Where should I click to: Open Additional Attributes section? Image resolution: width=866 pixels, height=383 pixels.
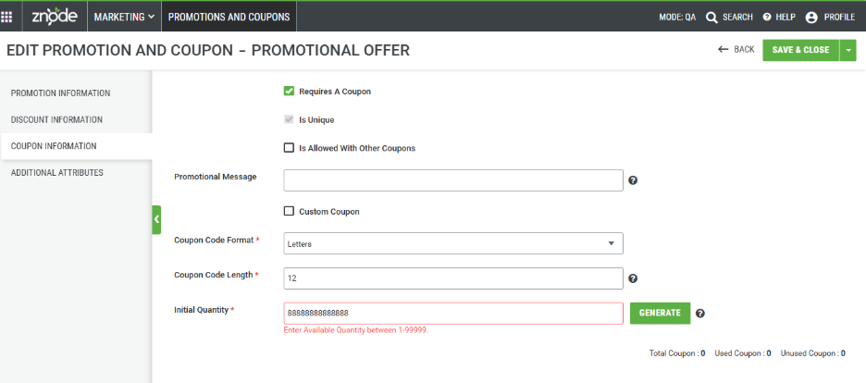[56, 173]
